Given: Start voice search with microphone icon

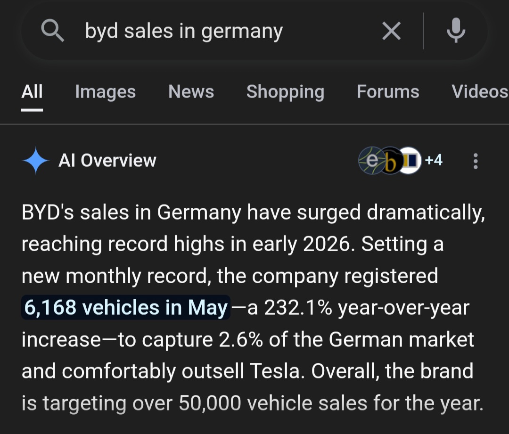Looking at the screenshot, I should [456, 31].
